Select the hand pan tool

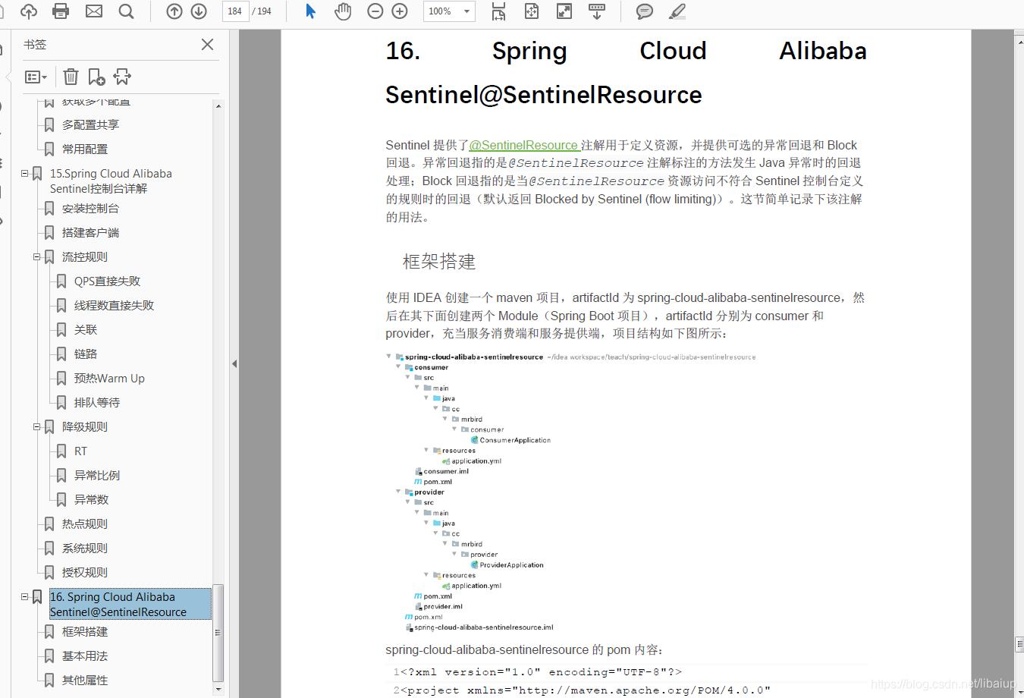[343, 11]
